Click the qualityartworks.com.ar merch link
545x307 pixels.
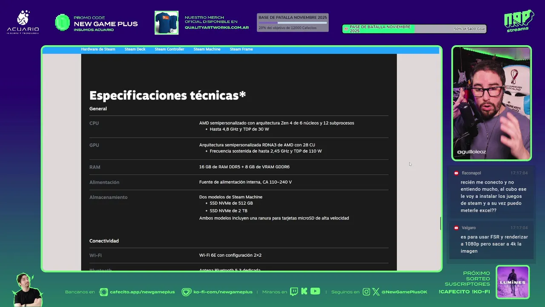[217, 27]
